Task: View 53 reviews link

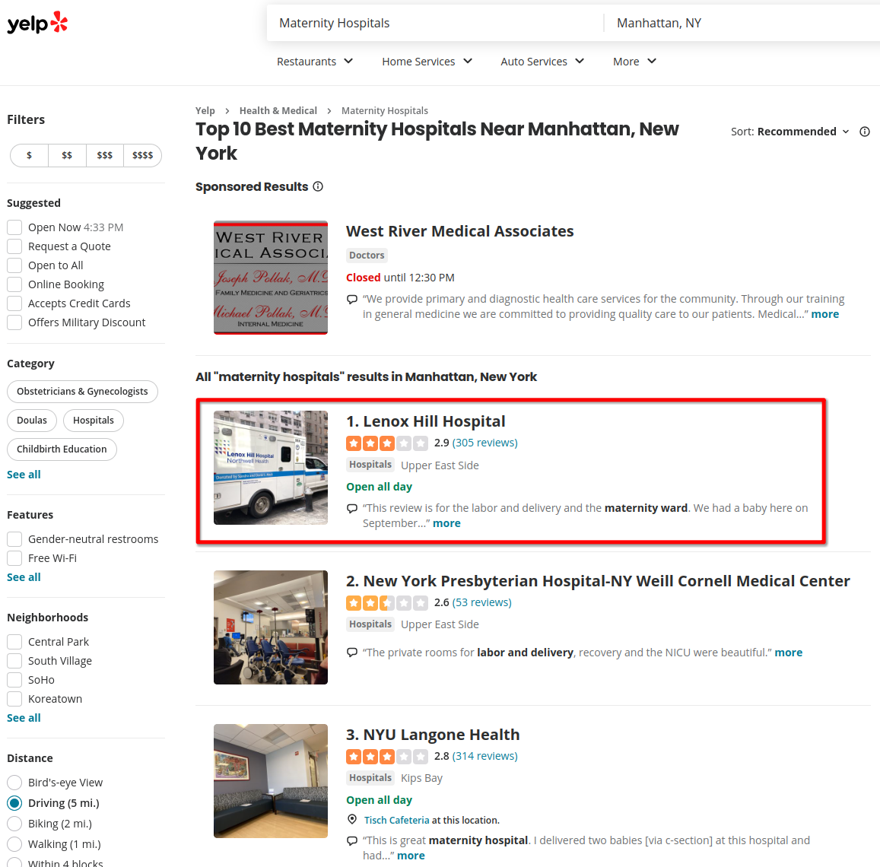Action: (482, 602)
